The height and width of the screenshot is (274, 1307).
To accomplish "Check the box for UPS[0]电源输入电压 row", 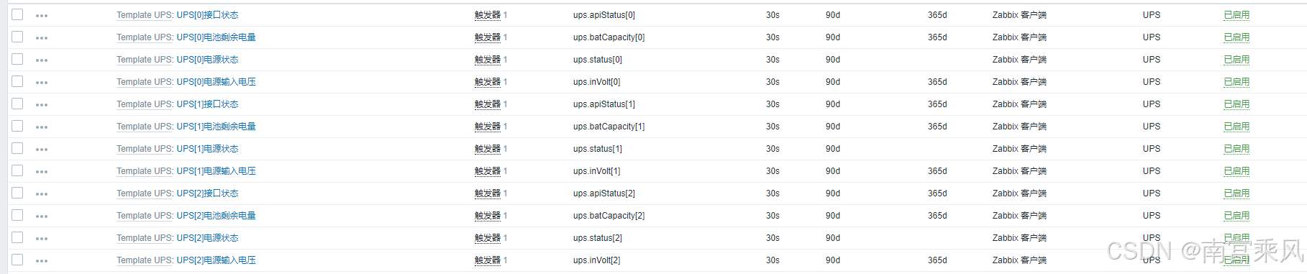I will click(17, 81).
